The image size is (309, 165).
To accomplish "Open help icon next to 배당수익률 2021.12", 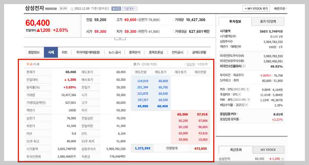I will (246, 105).
